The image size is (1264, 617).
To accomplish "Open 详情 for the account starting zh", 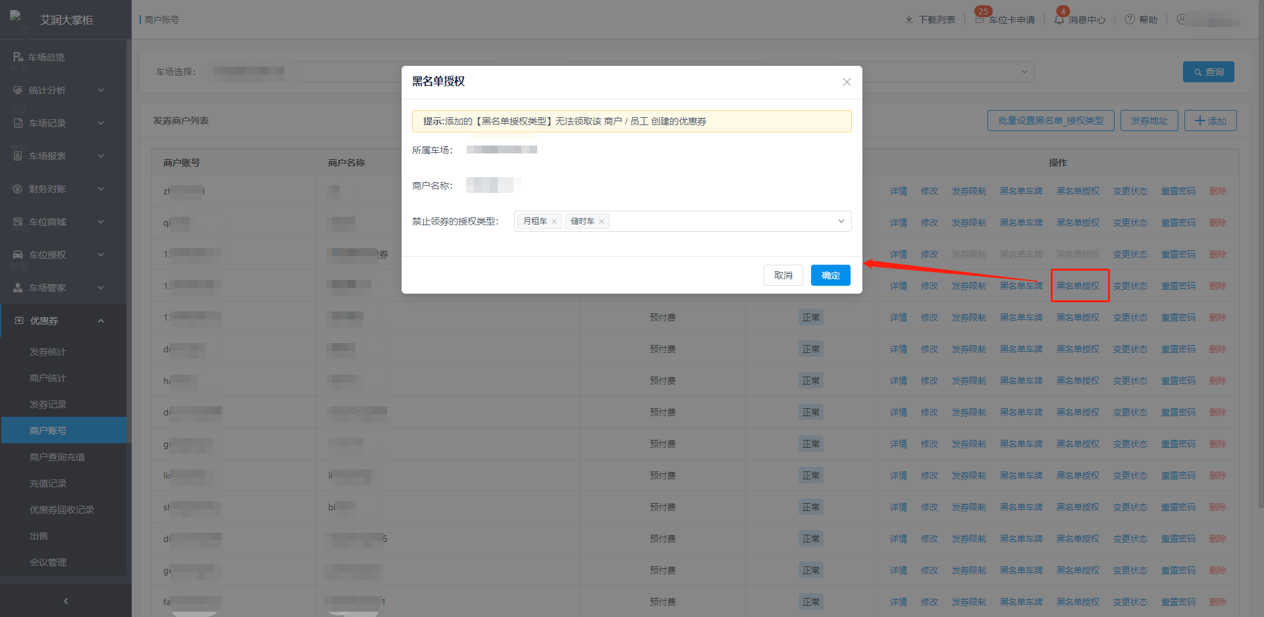I will [x=899, y=191].
